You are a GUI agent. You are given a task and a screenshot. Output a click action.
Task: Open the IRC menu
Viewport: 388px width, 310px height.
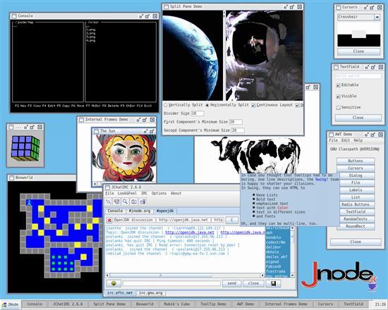pos(144,193)
